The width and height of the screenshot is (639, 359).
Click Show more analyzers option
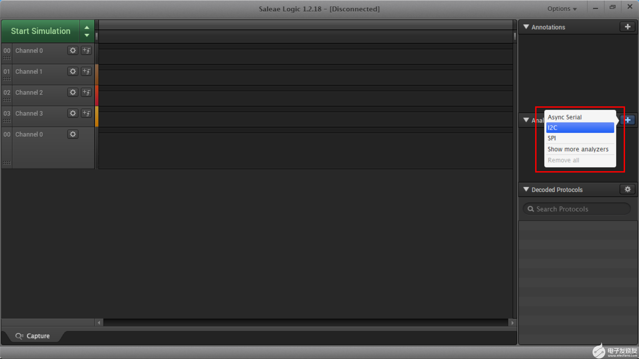pyautogui.click(x=578, y=149)
